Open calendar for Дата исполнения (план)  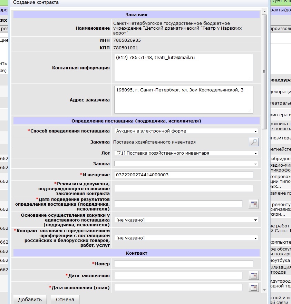(x=254, y=287)
